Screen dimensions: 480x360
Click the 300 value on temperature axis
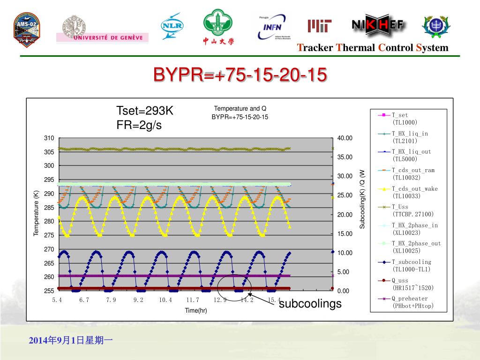point(49,165)
